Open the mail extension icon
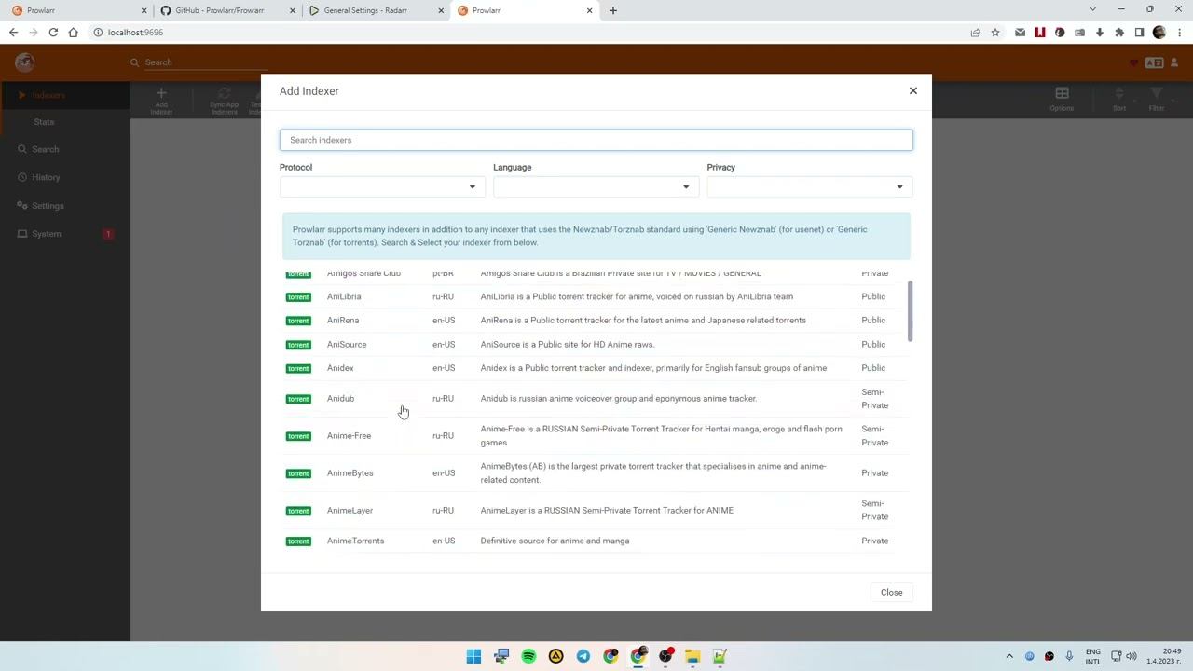This screenshot has width=1193, height=671. point(1020,33)
